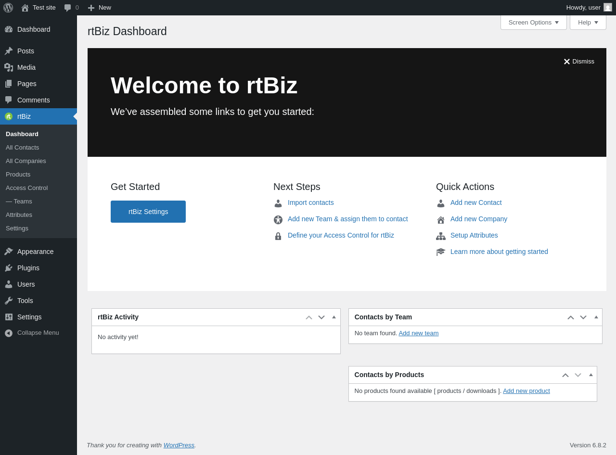Click the rtBiz Settings button

tap(148, 212)
